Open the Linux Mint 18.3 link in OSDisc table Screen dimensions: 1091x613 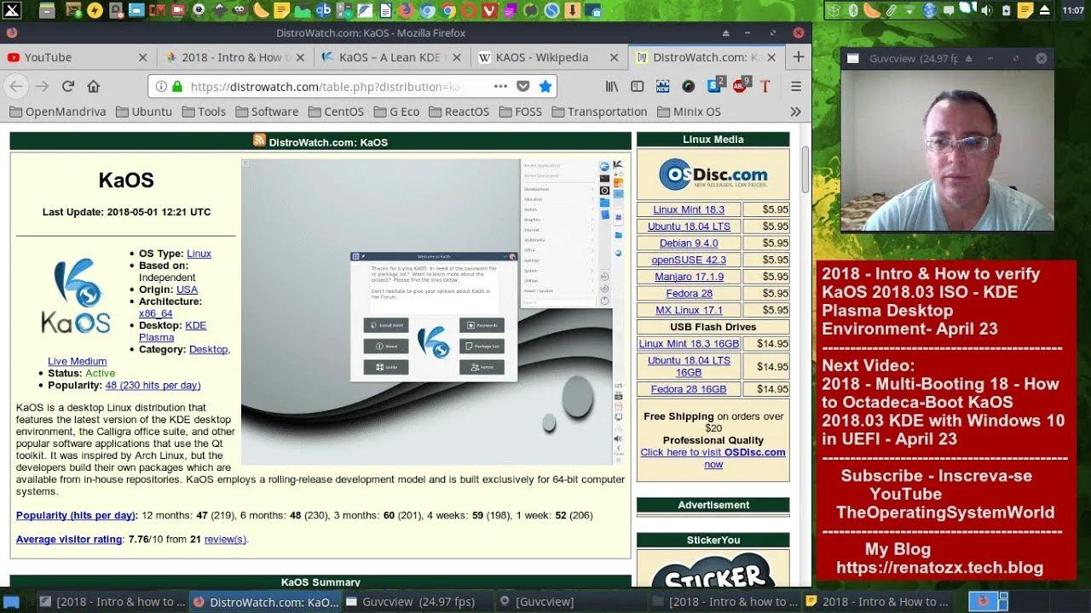(689, 209)
